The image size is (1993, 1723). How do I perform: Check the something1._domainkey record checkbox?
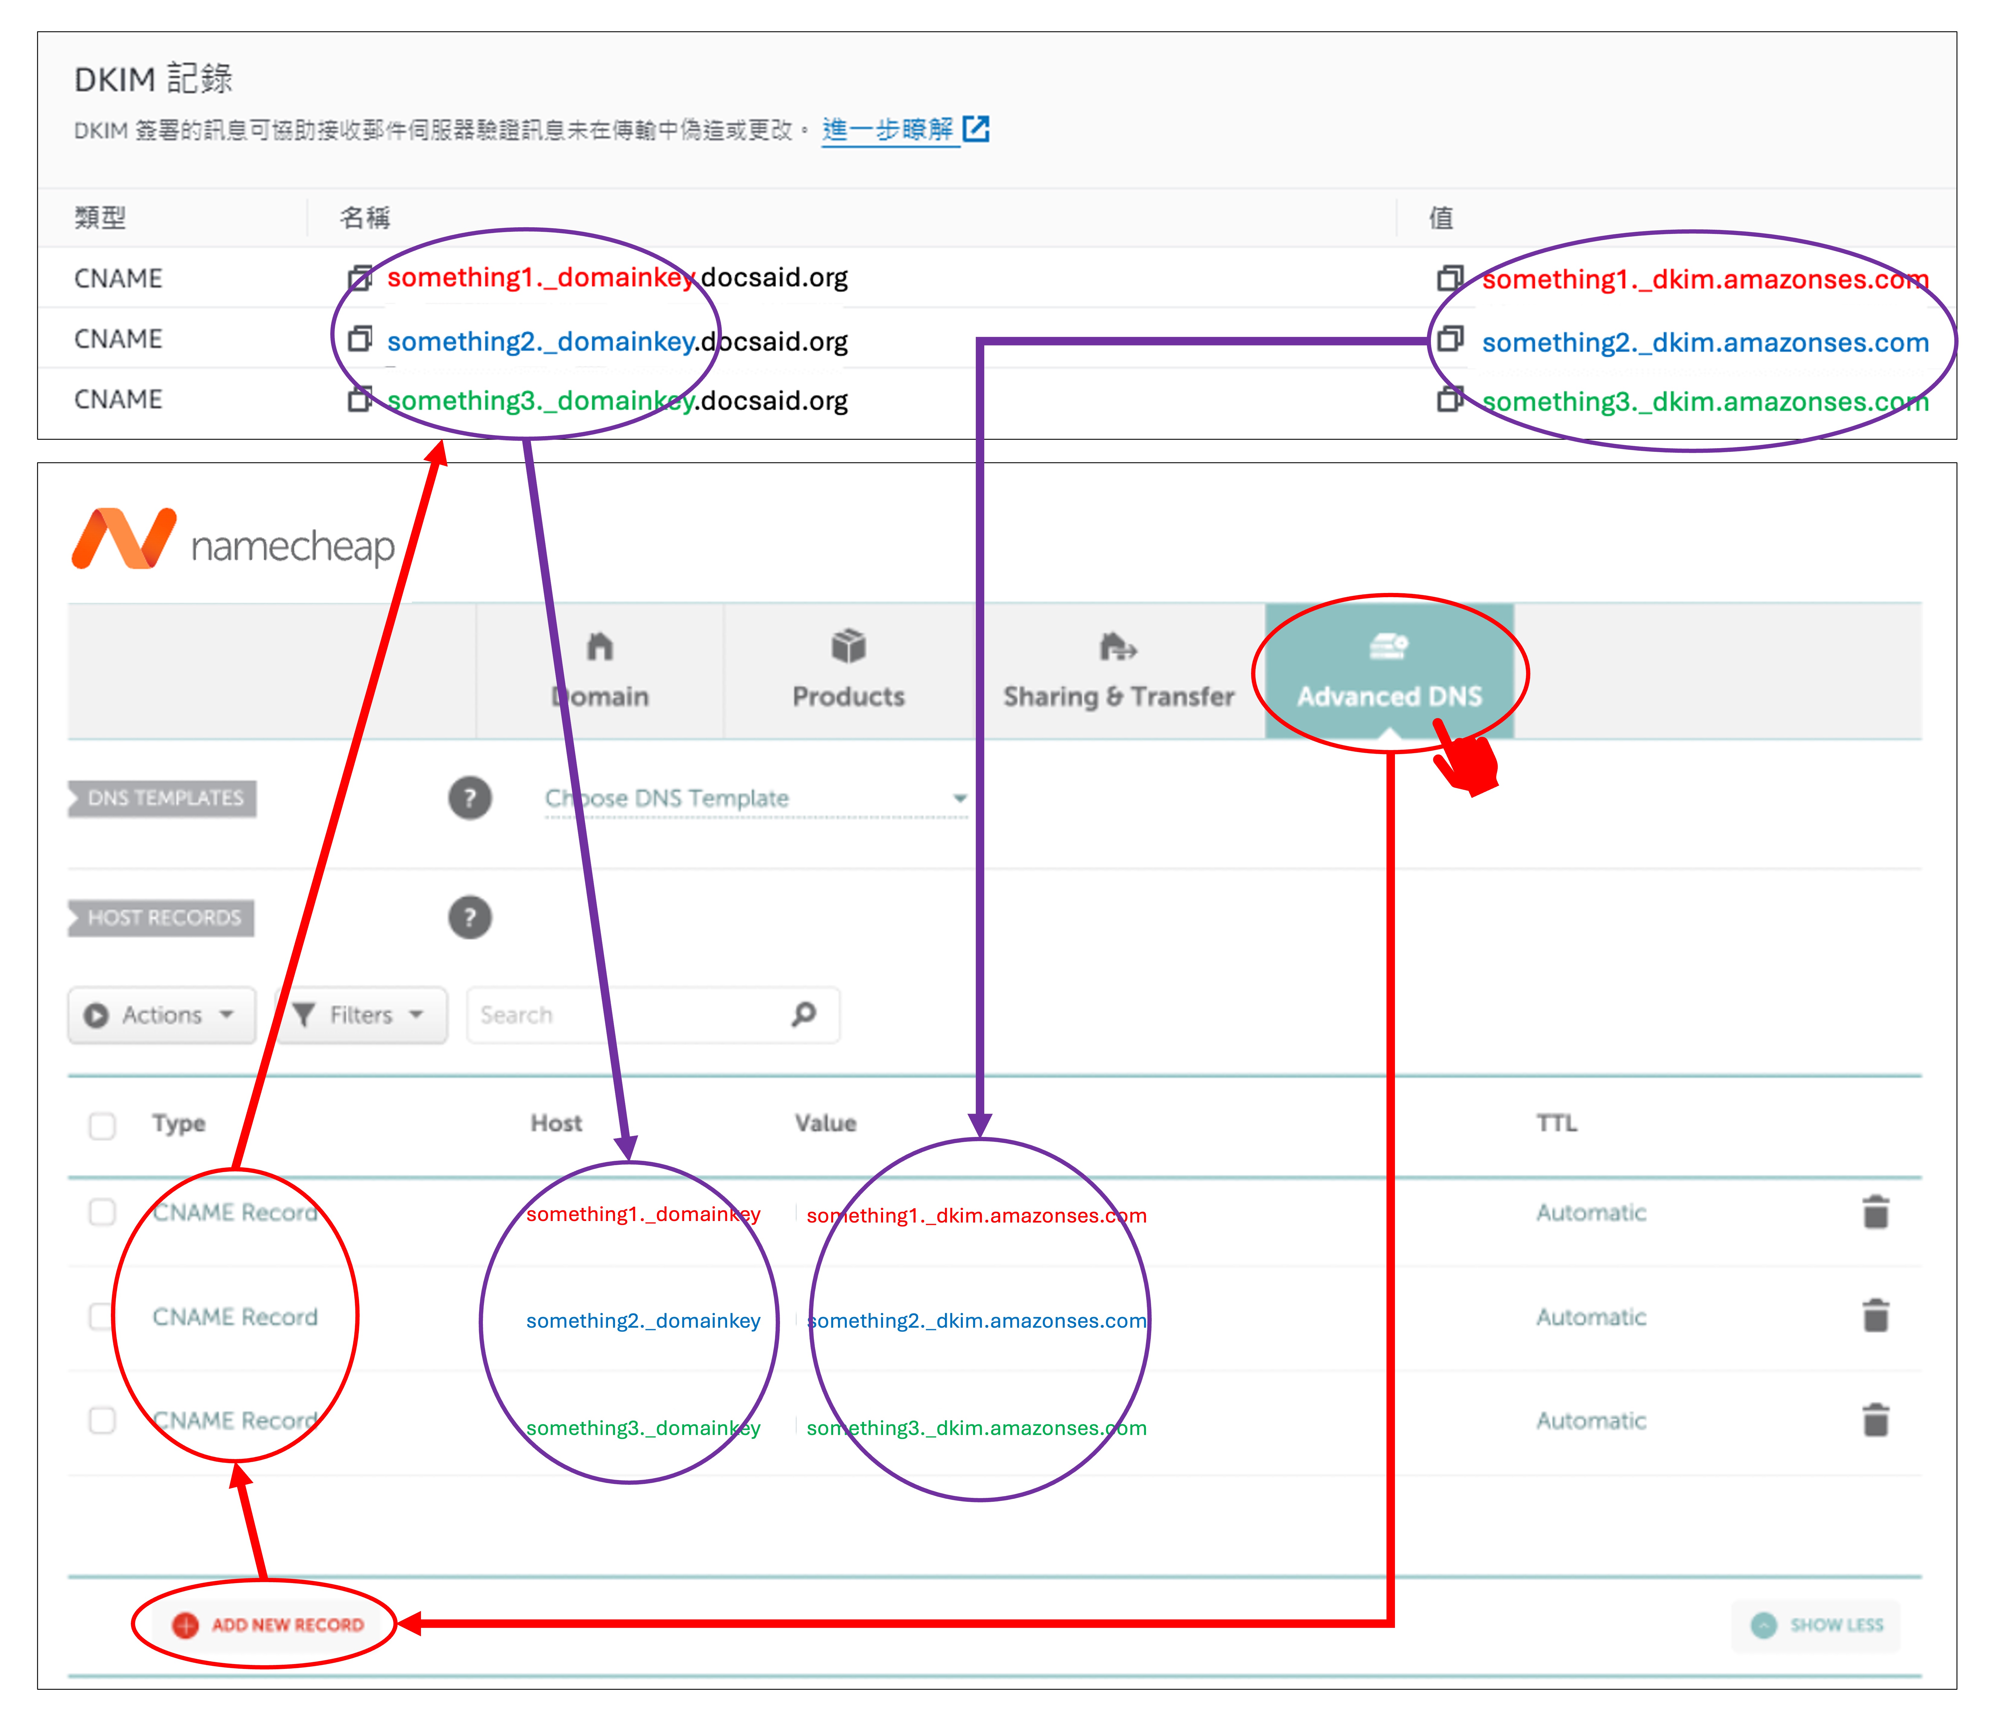pyautogui.click(x=102, y=1212)
